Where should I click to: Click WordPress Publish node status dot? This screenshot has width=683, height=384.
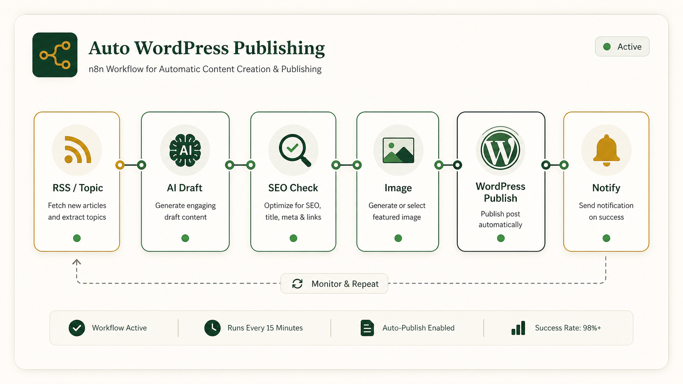point(501,238)
